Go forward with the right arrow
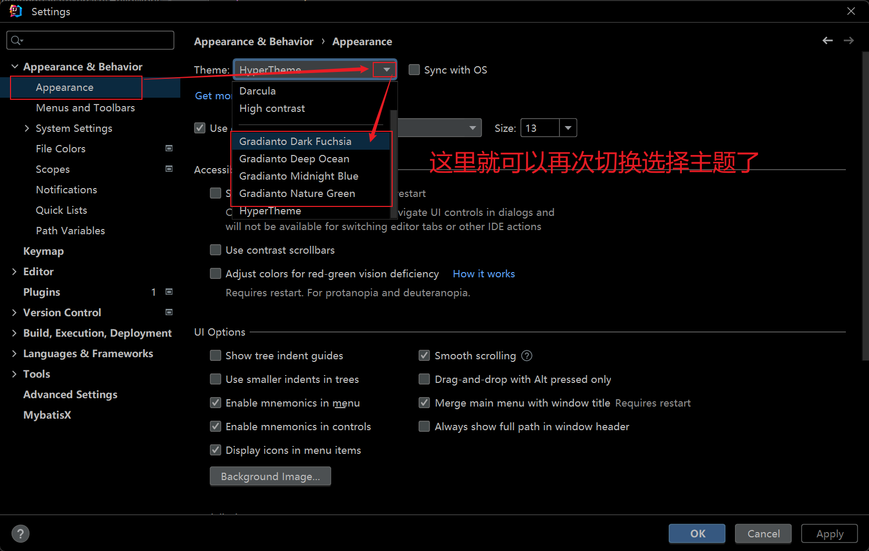Viewport: 869px width, 551px height. click(x=848, y=40)
